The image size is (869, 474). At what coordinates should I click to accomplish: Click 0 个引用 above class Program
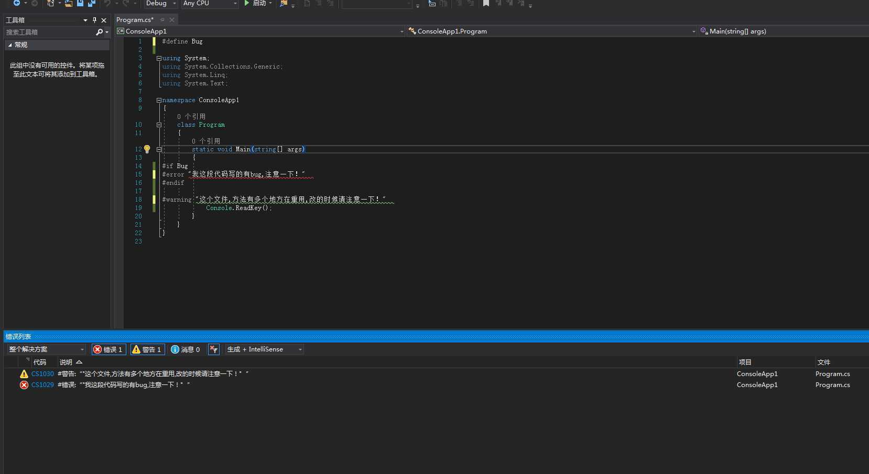191,116
